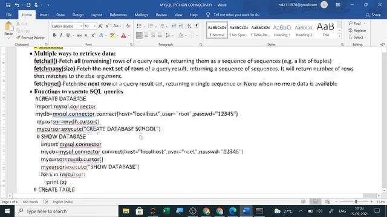Expand the Styles gallery
Viewport: 387px width, 217px height.
339,36
